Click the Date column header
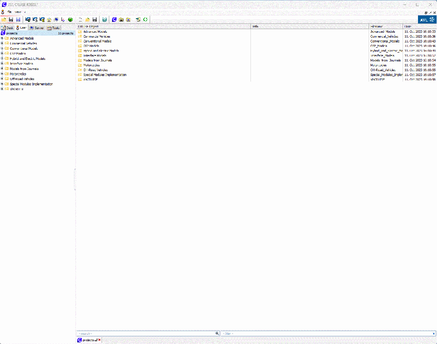This screenshot has width=437, height=344. pyautogui.click(x=420, y=26)
